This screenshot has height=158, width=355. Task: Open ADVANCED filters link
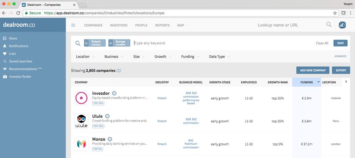pos(340,57)
